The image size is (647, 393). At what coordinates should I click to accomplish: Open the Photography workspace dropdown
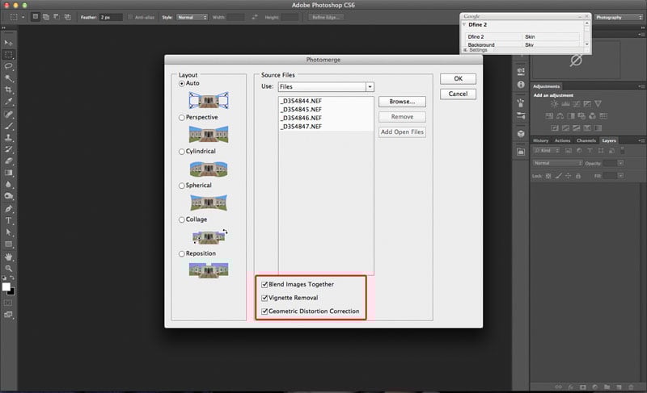(x=619, y=17)
